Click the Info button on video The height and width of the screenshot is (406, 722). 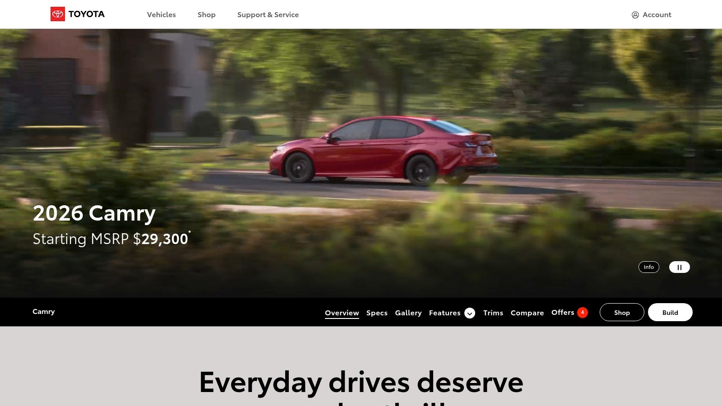(648, 267)
